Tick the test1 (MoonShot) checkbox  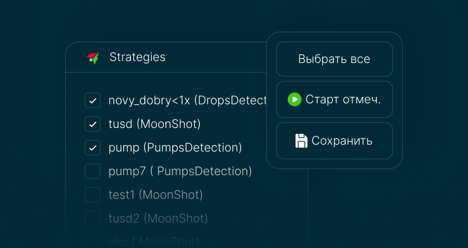(93, 195)
